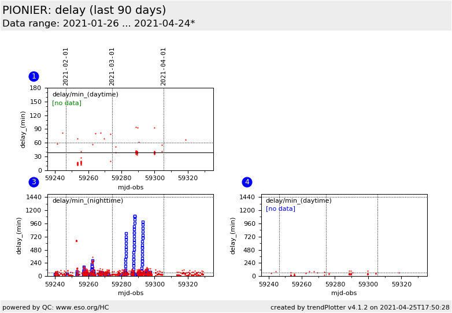Click the blue circle badge numbered 1
The width and height of the screenshot is (452, 313).
point(34,76)
